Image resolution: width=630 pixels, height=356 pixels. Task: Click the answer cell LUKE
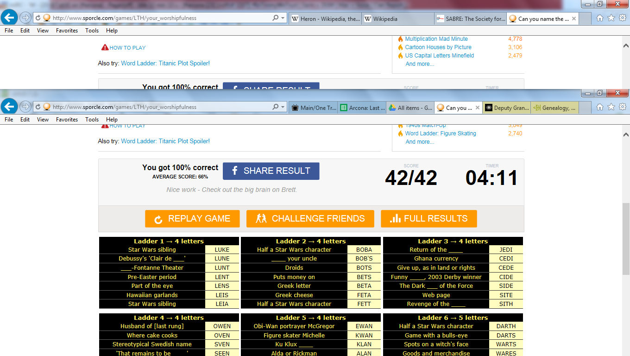tap(222, 250)
